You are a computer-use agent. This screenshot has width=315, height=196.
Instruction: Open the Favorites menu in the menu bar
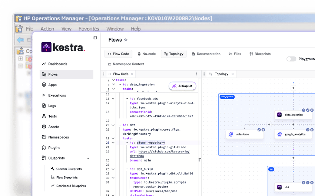pos(89,29)
